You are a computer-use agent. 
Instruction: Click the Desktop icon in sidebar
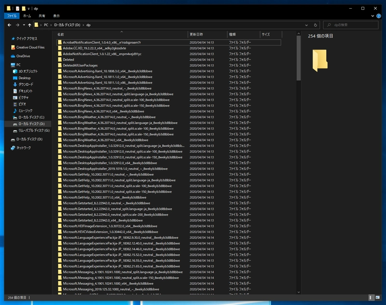(x=15, y=78)
